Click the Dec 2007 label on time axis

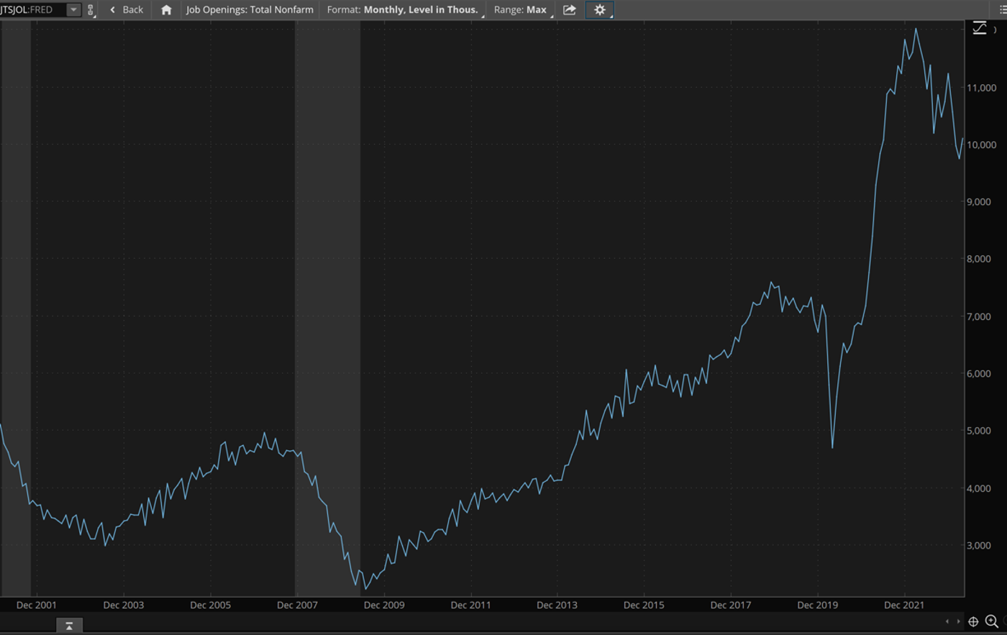297,605
